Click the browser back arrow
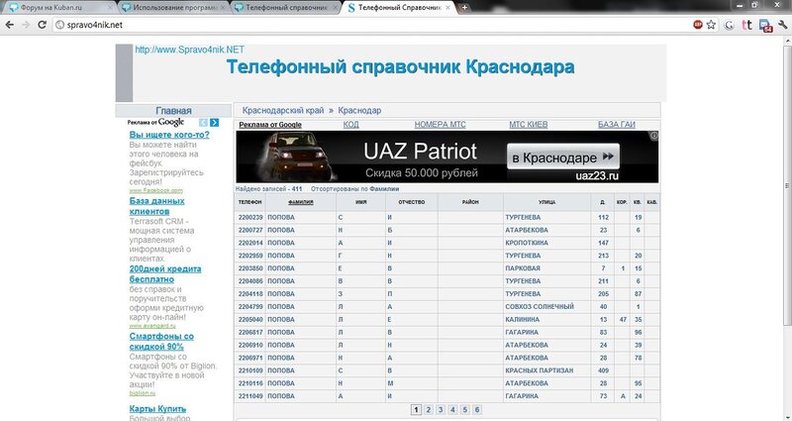792x421 pixels. [x=9, y=24]
